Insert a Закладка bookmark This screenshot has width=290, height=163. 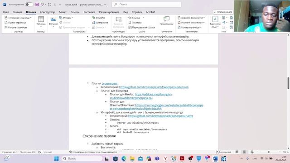click(135, 23)
